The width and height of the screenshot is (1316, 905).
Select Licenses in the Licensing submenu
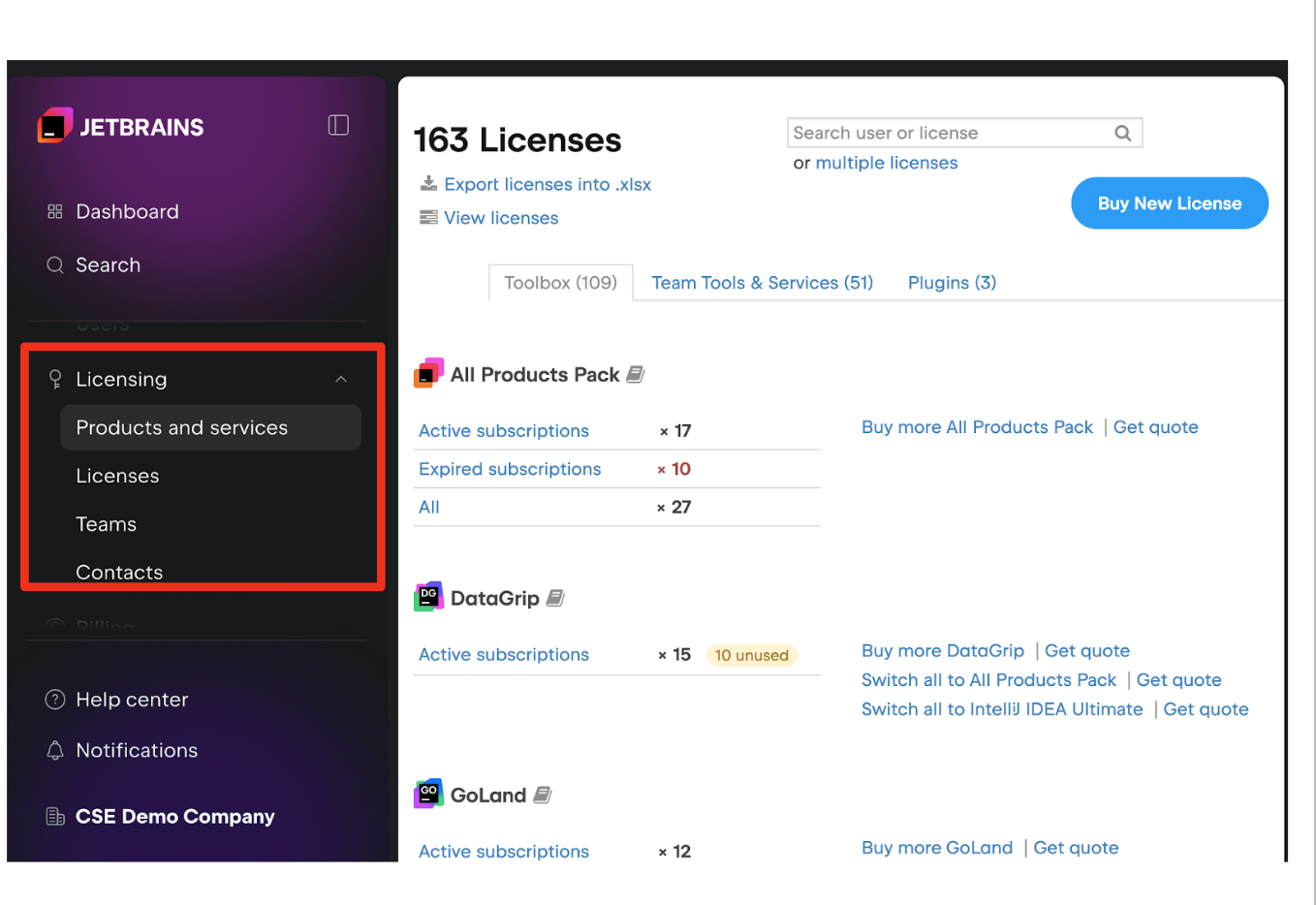(117, 477)
